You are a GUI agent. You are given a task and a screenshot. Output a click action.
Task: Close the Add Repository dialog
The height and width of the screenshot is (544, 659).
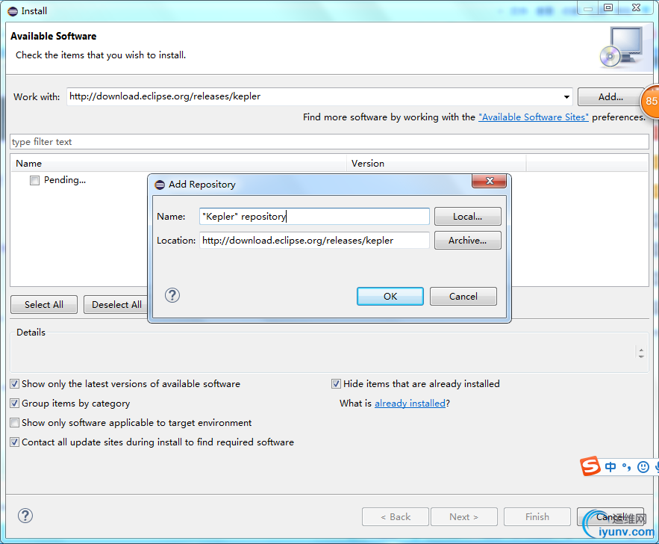489,181
